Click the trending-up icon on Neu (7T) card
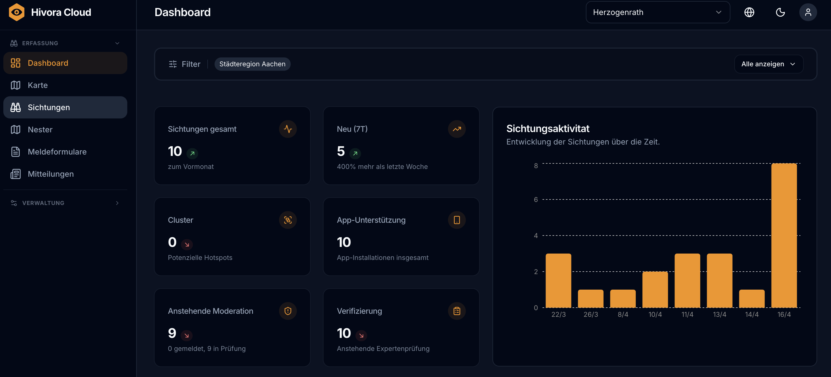The height and width of the screenshot is (377, 831). 457,129
